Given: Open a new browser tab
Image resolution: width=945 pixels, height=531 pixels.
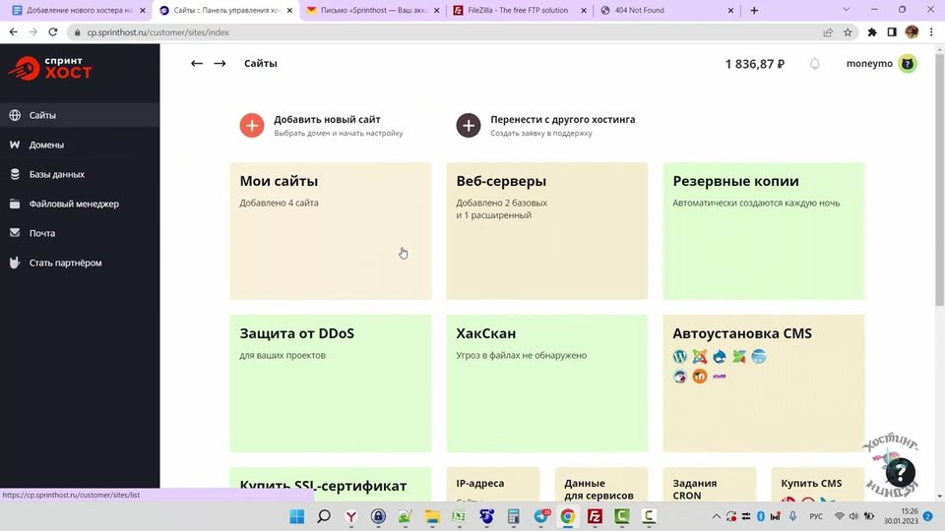Looking at the screenshot, I should tap(754, 10).
